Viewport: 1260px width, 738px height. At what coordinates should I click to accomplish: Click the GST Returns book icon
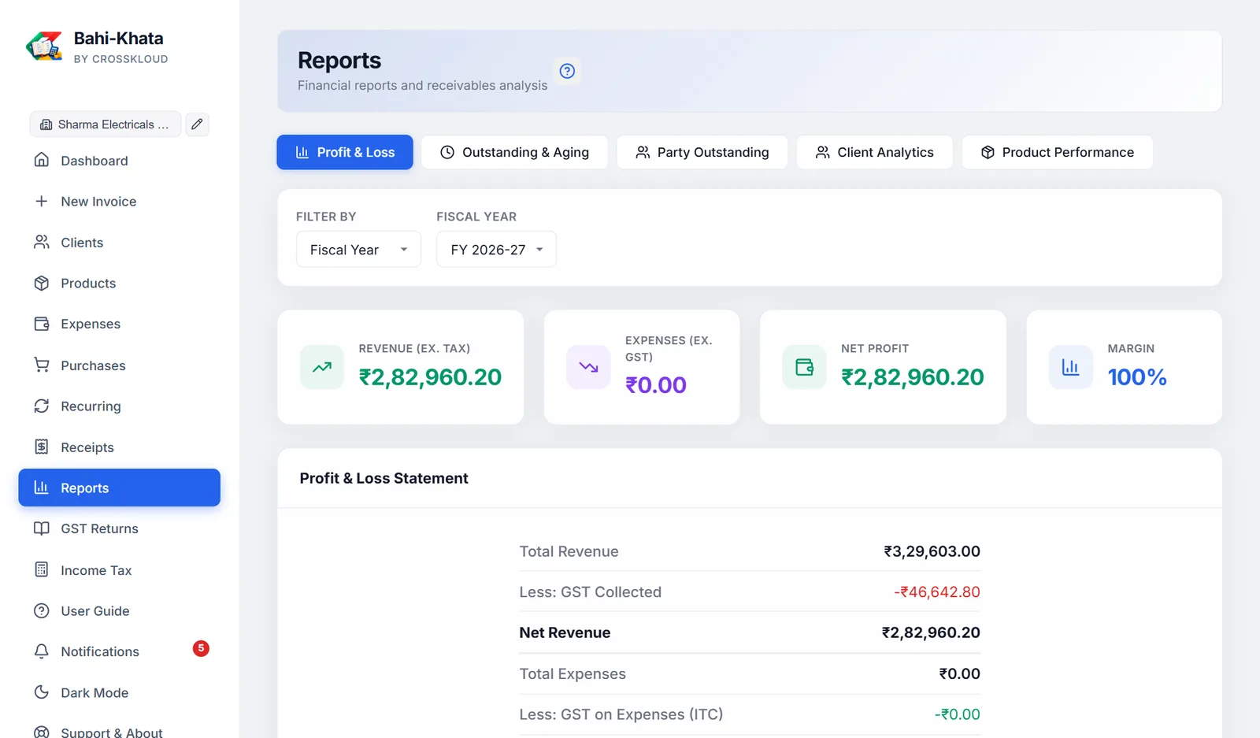point(42,528)
